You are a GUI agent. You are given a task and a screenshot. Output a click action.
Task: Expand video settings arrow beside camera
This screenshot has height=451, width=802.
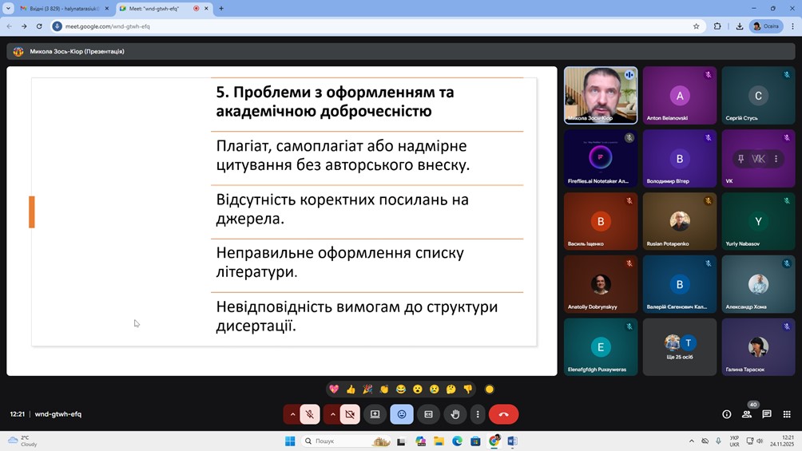tap(332, 414)
